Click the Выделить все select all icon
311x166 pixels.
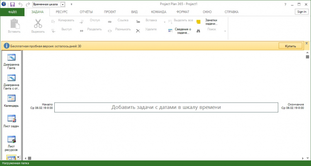[170, 22]
